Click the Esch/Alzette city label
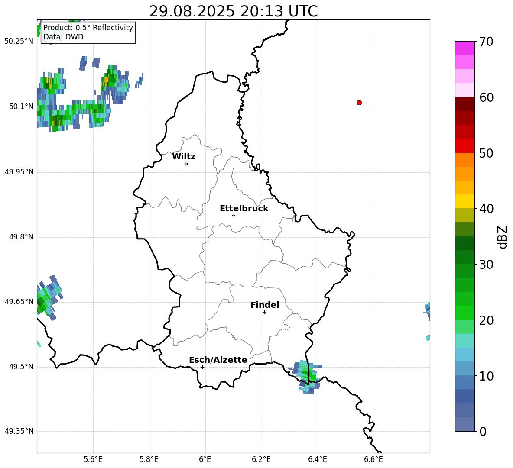 pyautogui.click(x=218, y=360)
